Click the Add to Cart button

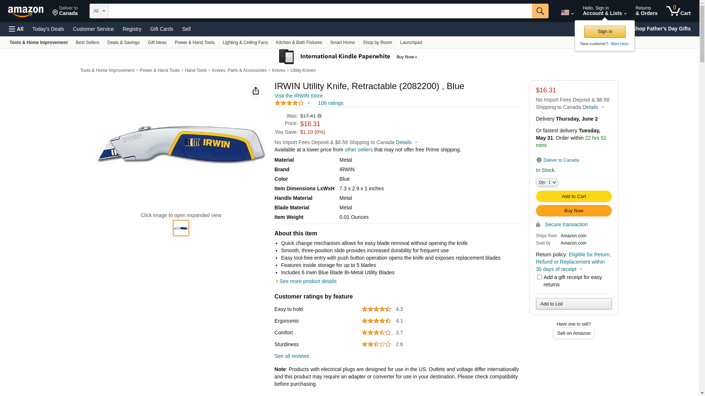574,197
